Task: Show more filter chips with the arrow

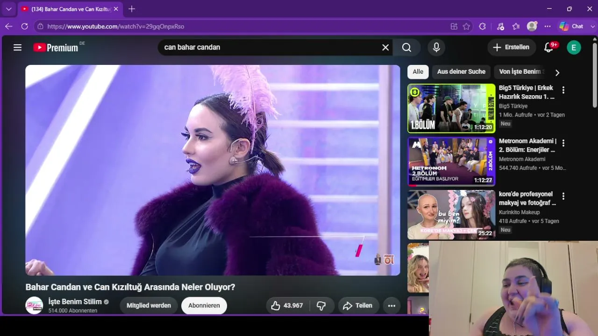Action: coord(557,72)
